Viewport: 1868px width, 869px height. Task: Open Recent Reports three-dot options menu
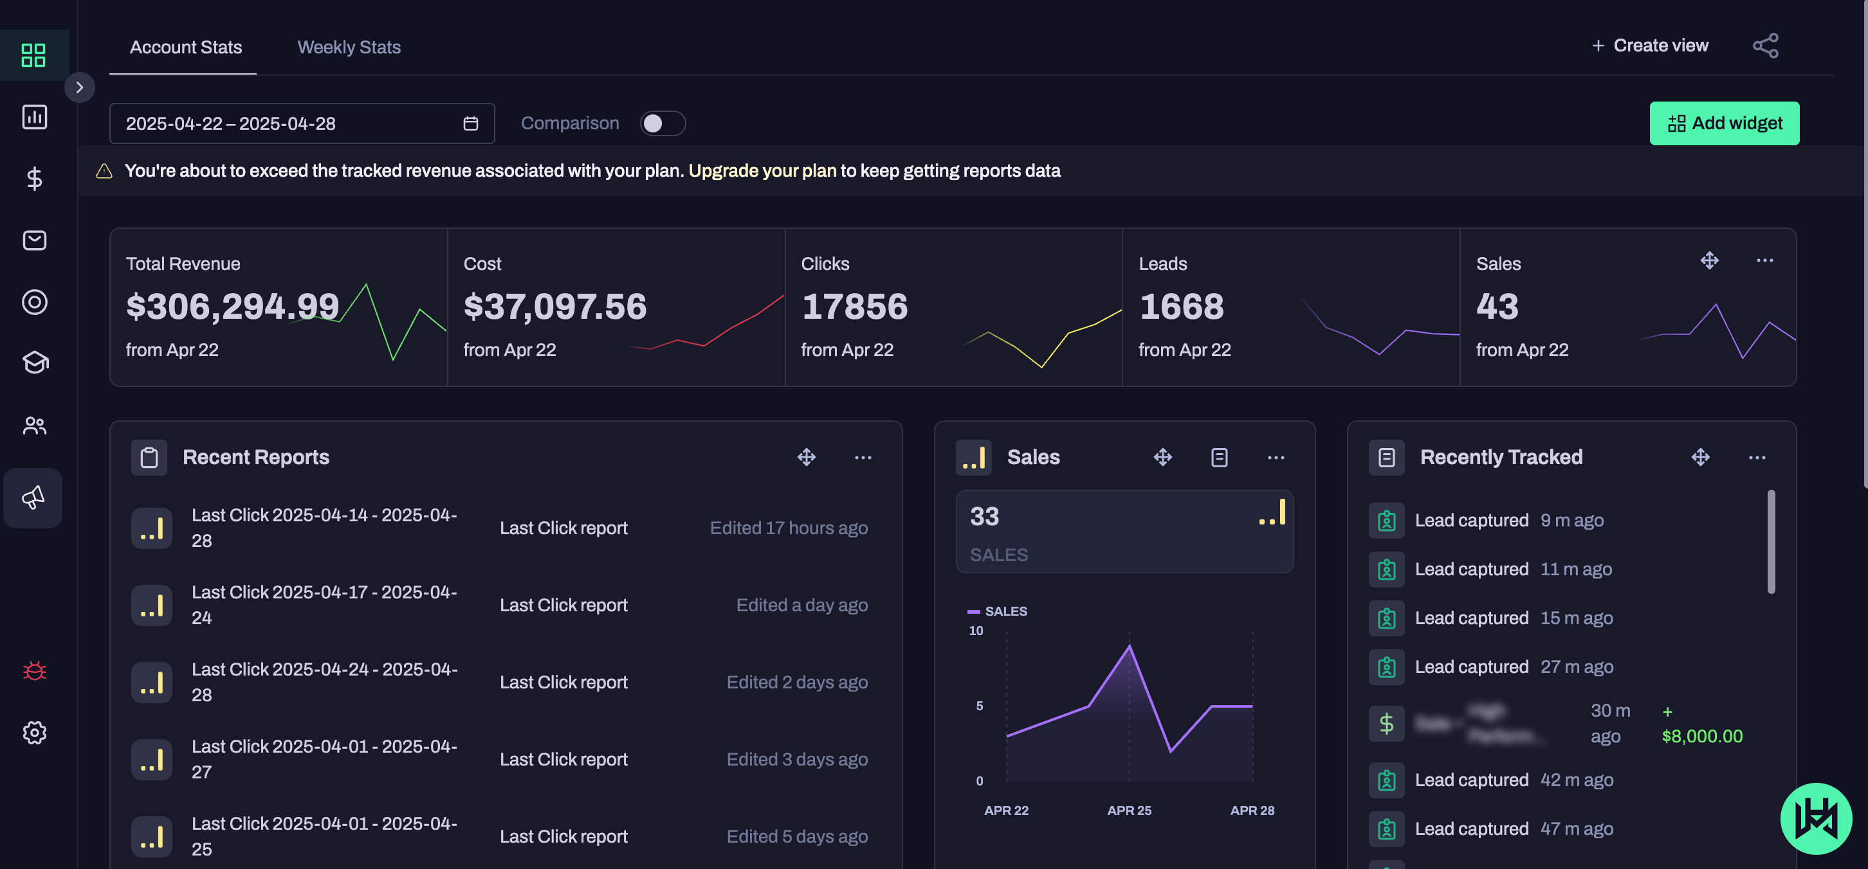tap(862, 458)
